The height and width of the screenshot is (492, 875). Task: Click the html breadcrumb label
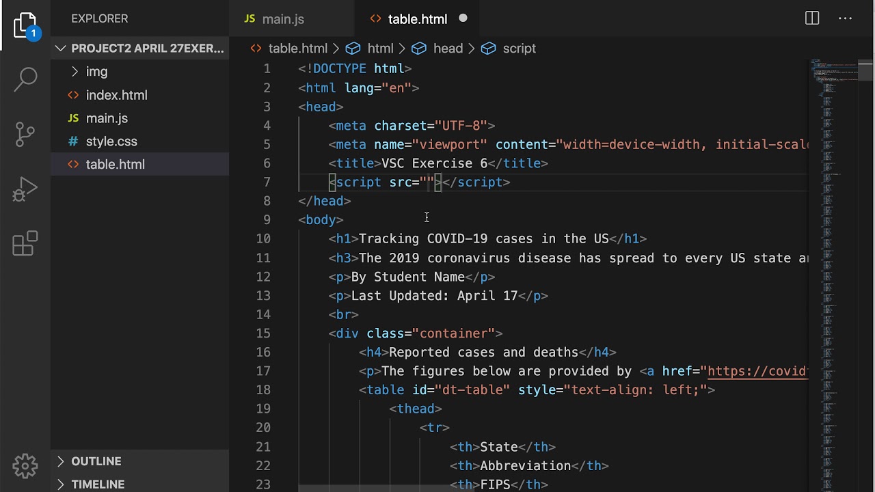pyautogui.click(x=381, y=49)
